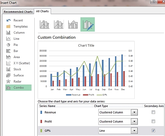Click the Profit series name
This screenshot has width=165, height=136.
pyautogui.click(x=48, y=122)
